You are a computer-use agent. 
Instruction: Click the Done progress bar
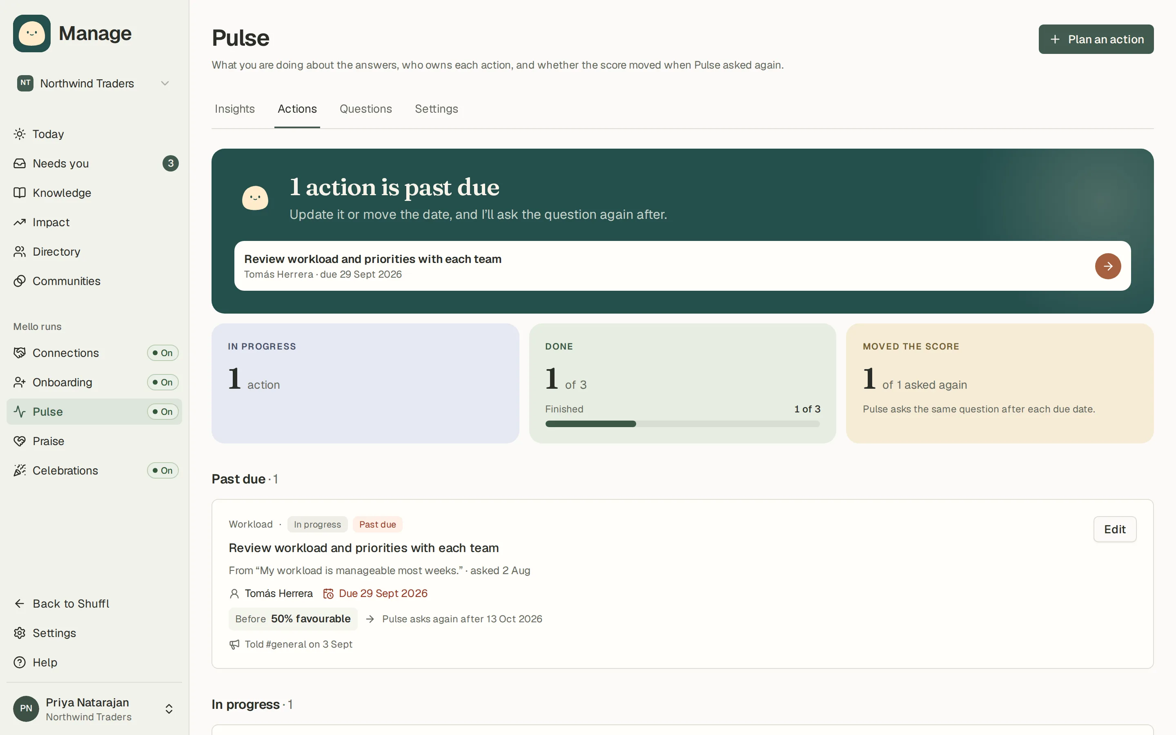[682, 424]
